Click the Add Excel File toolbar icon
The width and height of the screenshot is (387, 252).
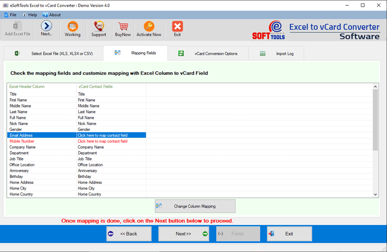(x=17, y=26)
